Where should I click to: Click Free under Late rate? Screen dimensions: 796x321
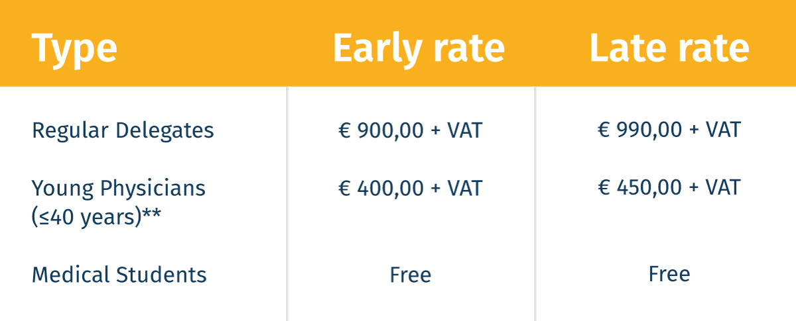[x=669, y=273]
